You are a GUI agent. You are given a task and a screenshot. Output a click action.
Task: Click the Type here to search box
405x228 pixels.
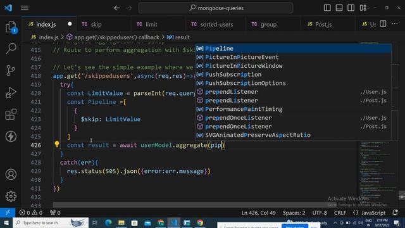pyautogui.click(x=51, y=222)
